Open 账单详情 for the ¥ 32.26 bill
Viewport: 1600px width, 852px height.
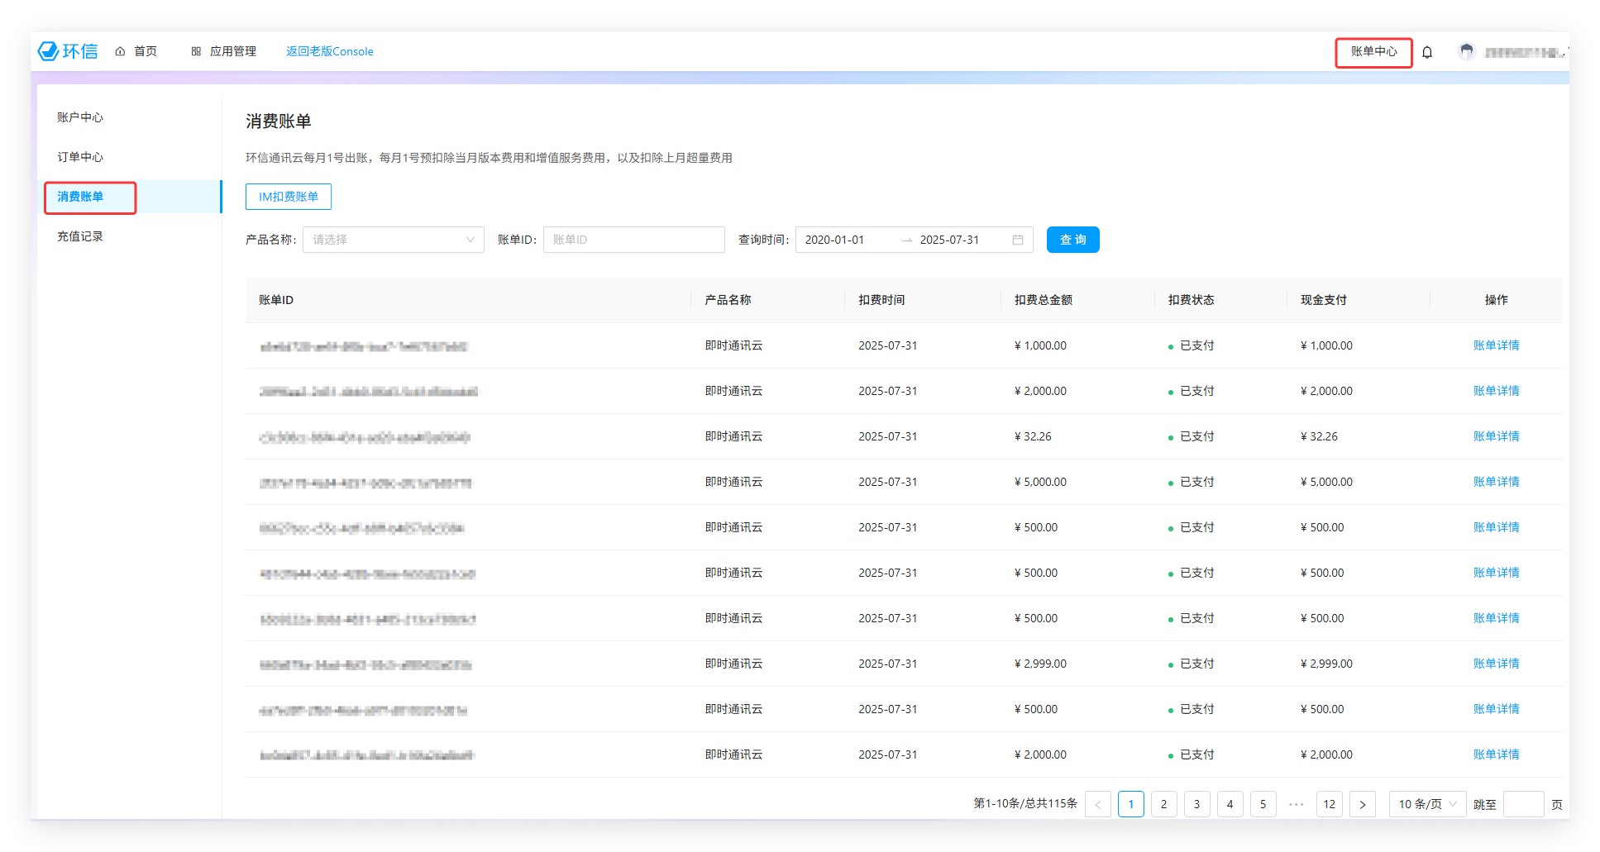coord(1496,436)
